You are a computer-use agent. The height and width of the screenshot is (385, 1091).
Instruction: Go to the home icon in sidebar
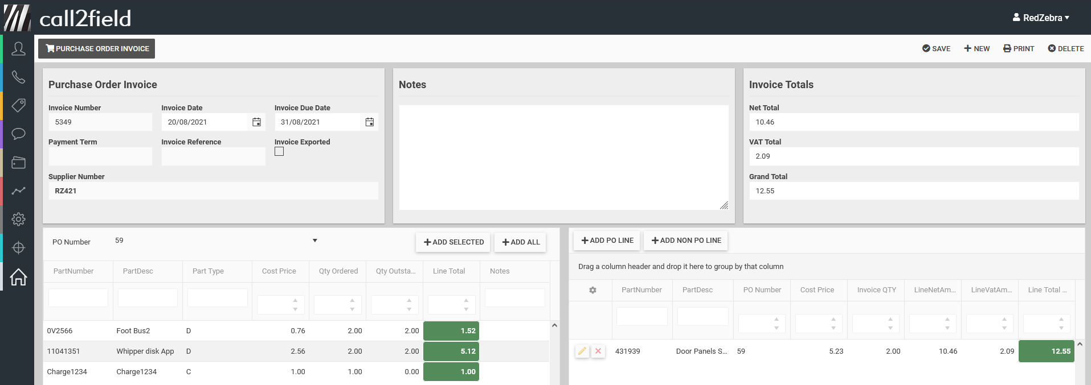(18, 277)
